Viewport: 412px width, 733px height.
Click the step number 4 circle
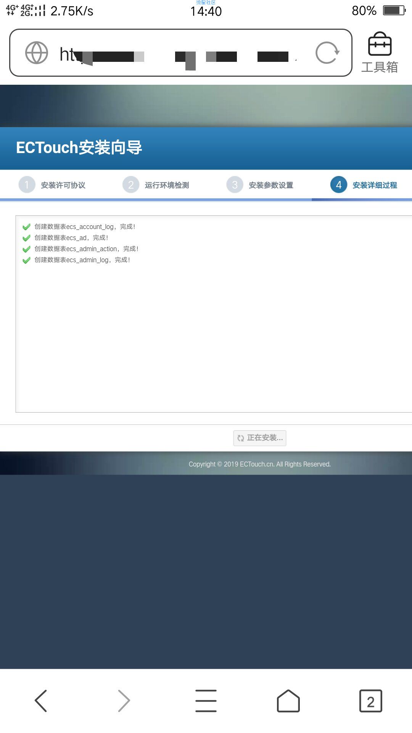pos(339,185)
